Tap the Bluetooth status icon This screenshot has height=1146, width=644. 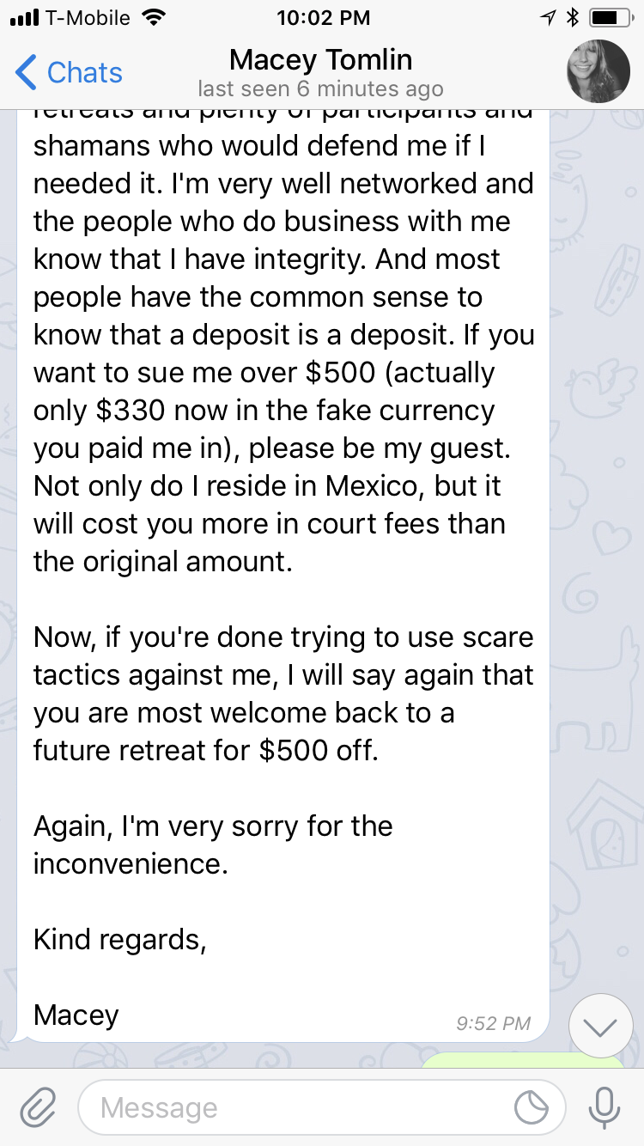pyautogui.click(x=574, y=17)
